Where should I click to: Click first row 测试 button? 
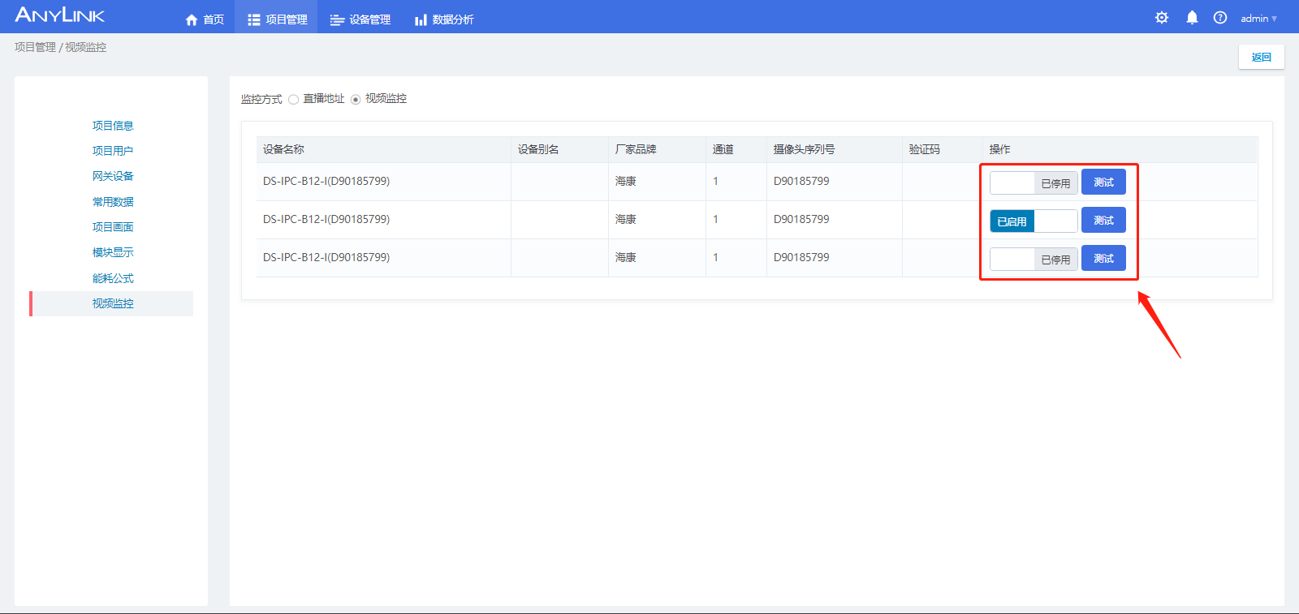pos(1103,182)
